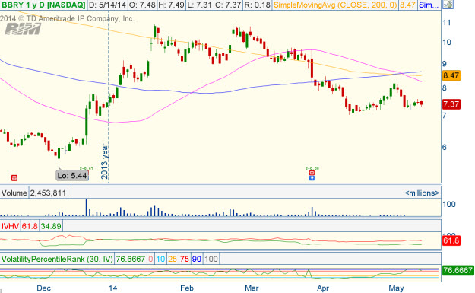475x293 pixels.
Task: Open the Edit Studies flask icon
Action: tap(448, 5)
